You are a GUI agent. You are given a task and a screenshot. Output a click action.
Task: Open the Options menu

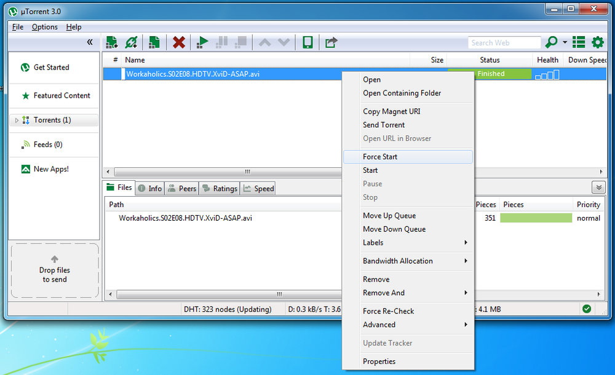45,26
